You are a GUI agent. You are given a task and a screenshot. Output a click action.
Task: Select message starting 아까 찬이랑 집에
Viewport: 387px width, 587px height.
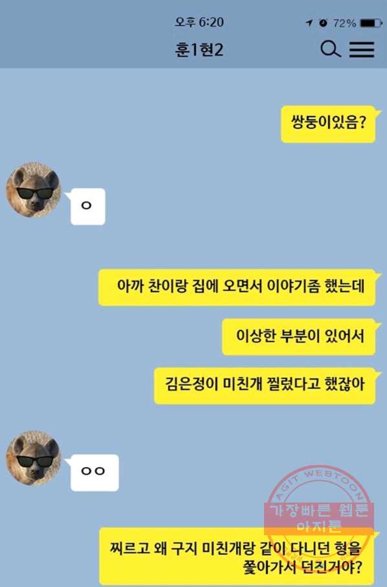237,287
